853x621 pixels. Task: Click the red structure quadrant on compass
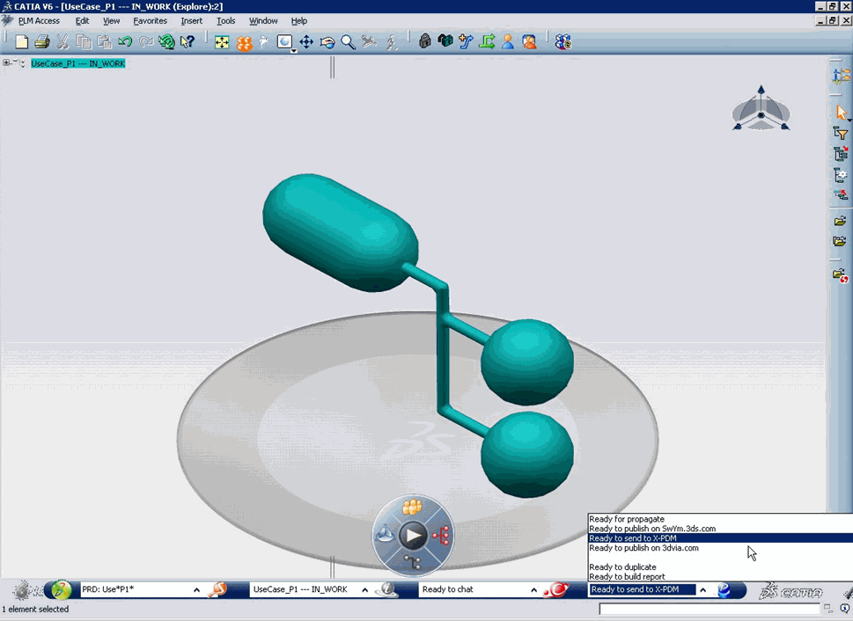441,535
